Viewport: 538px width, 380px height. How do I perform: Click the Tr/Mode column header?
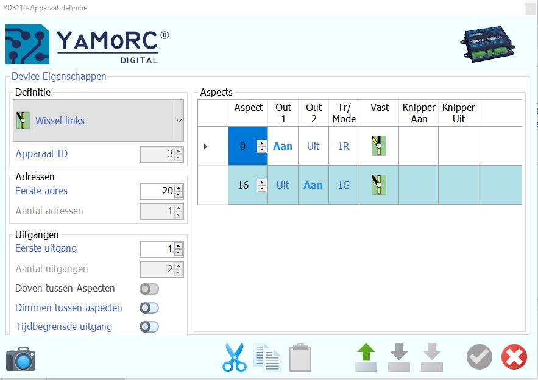pyautogui.click(x=344, y=113)
